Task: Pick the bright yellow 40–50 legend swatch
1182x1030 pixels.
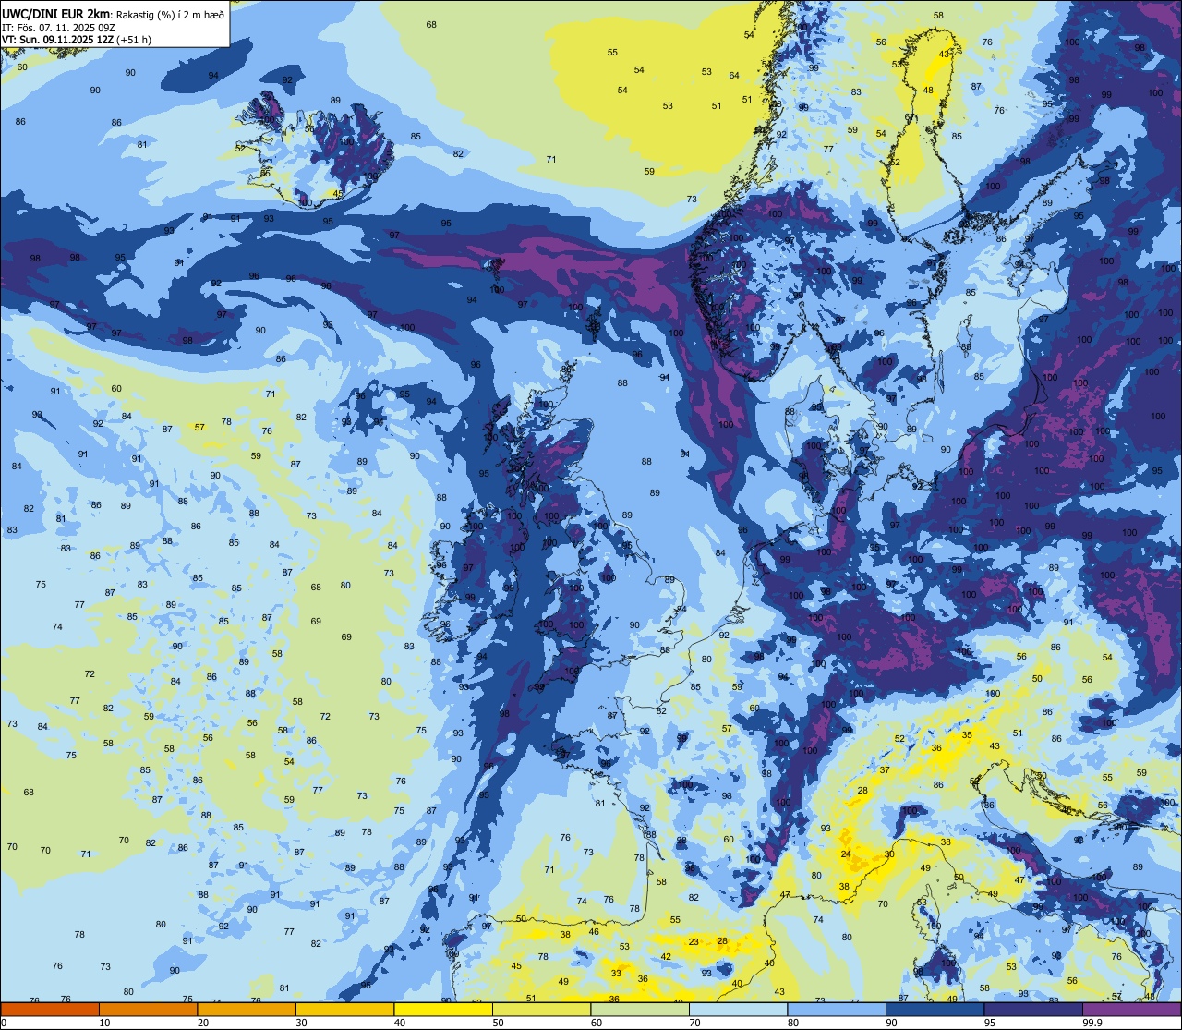Action: pos(443,1009)
